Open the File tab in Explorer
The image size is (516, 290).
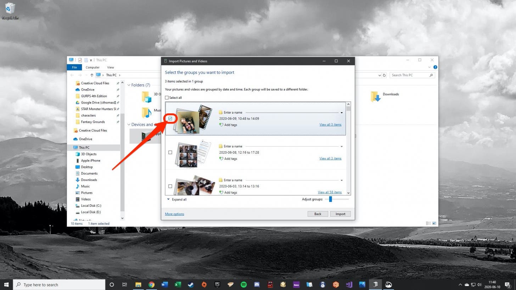(x=74, y=67)
